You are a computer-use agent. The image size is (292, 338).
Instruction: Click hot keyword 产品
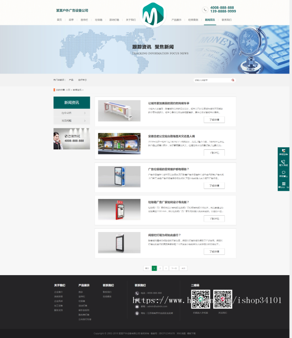[x=71, y=80]
